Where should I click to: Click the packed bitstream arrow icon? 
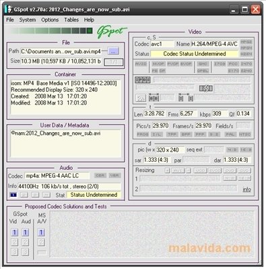coord(205,88)
